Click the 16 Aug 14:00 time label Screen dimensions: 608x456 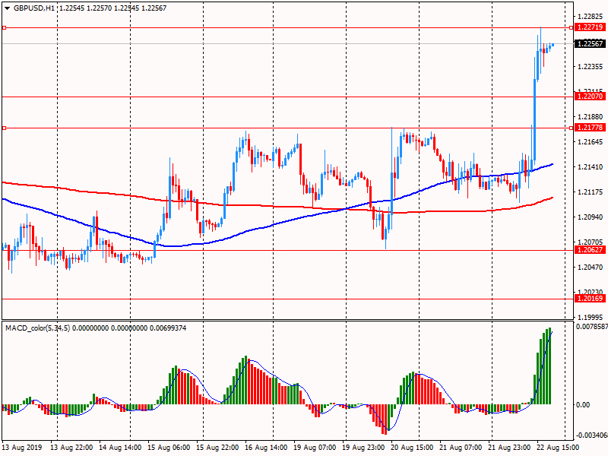click(267, 448)
